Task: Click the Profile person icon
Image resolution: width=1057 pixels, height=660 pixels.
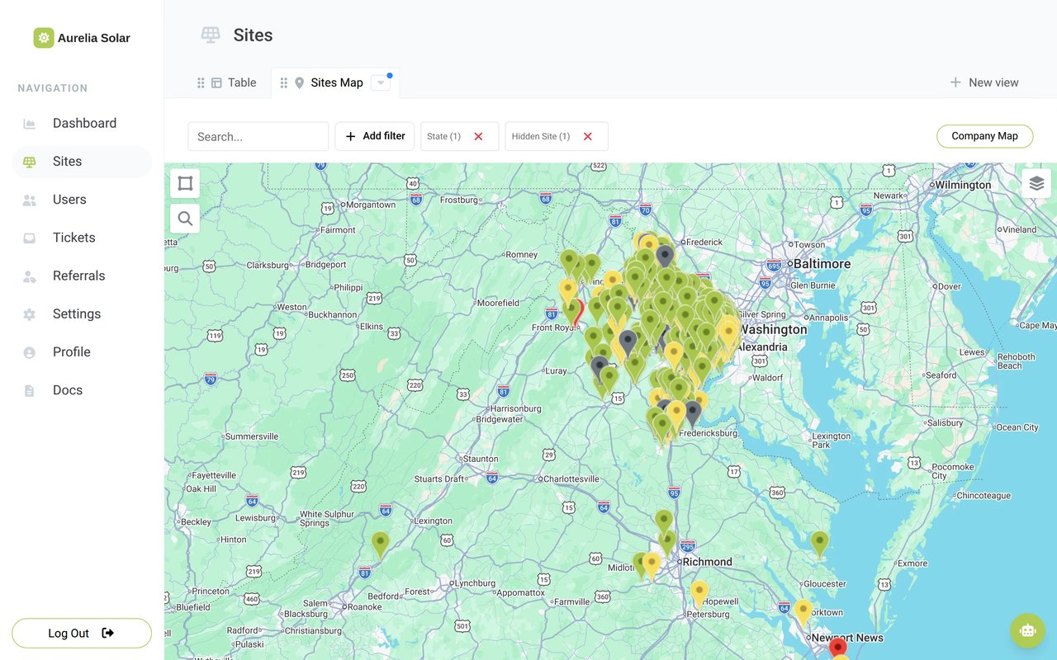Action: [x=30, y=352]
